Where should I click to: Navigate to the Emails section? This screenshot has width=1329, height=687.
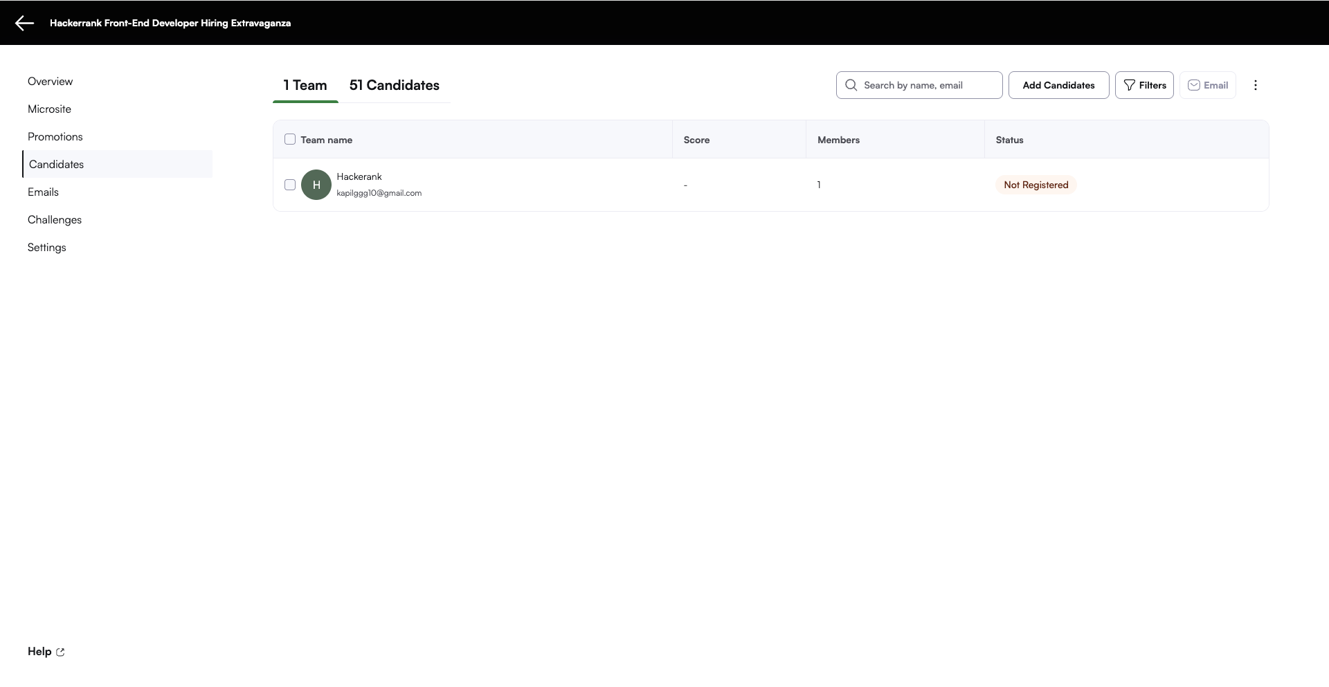click(x=43, y=192)
